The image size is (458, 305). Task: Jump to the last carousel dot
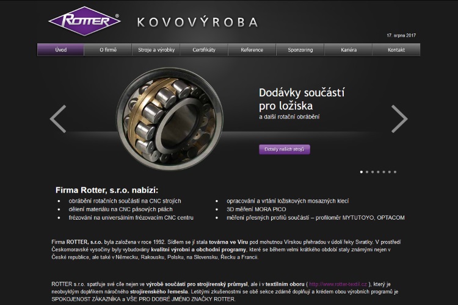pyautogui.click(x=395, y=172)
